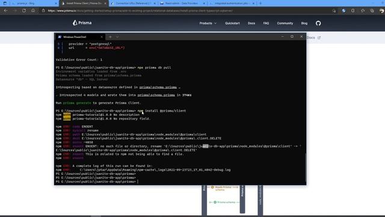The width and height of the screenshot is (385, 217).
Task: Click the icon at the right end of the address bar
Action: tap(334, 11)
